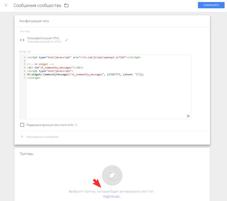Screen dimensions: 227x201
Task: Edit the tag name Сообщения сообщества
Action: tap(37, 5)
